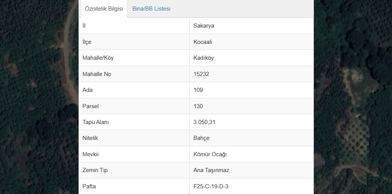
Task: Switch to the Bina/BB Listesi tab
Action: [x=151, y=9]
